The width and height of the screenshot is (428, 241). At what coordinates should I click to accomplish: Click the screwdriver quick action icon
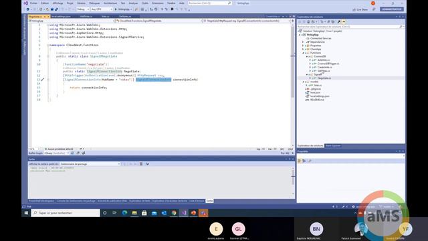click(x=43, y=80)
